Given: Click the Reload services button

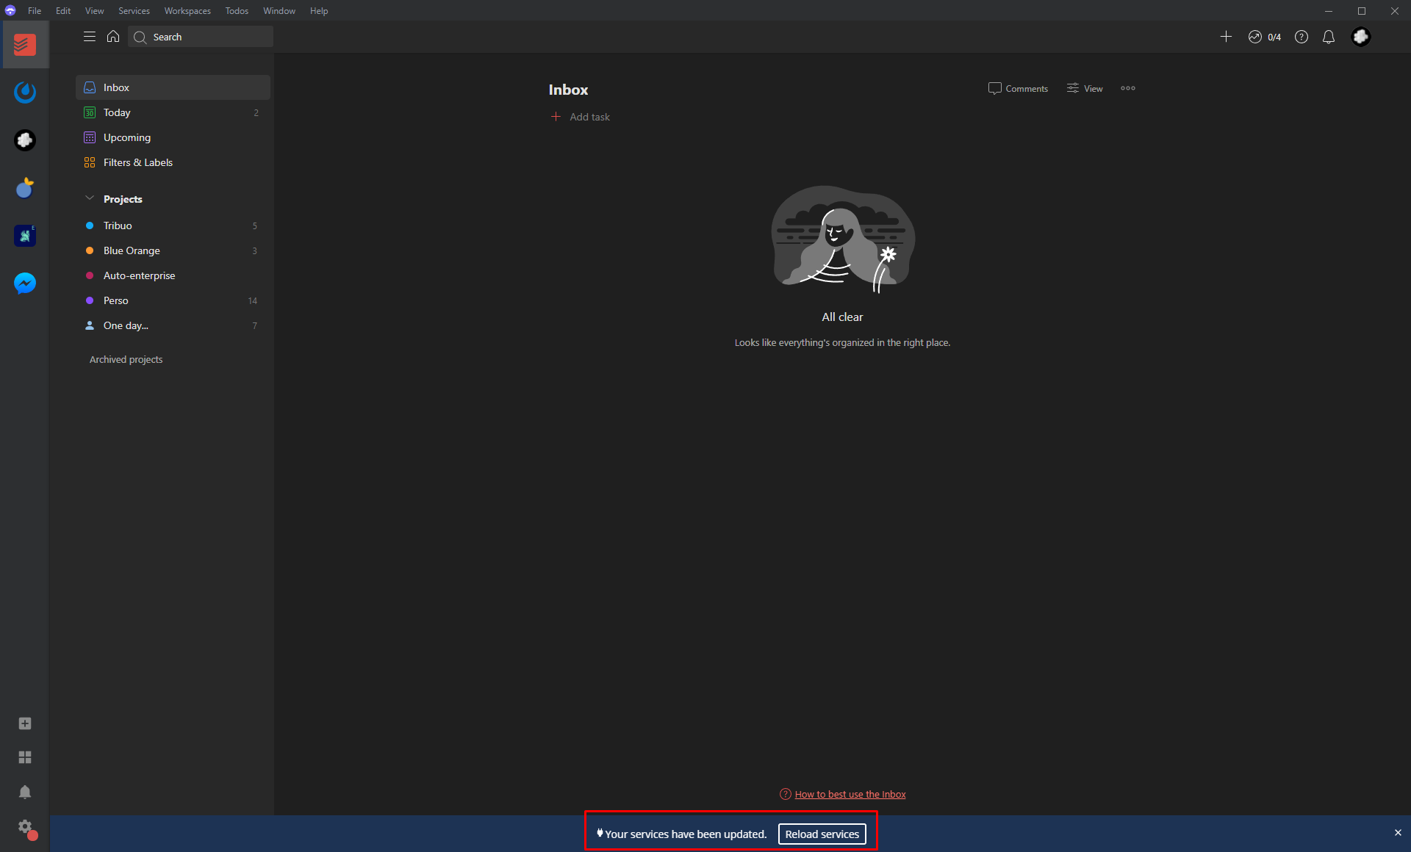Looking at the screenshot, I should (822, 834).
